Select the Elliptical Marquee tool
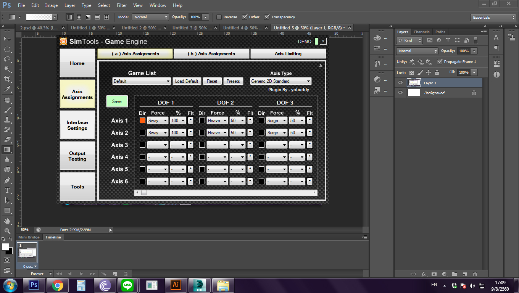Screen dimensions: 519x293 point(7,49)
